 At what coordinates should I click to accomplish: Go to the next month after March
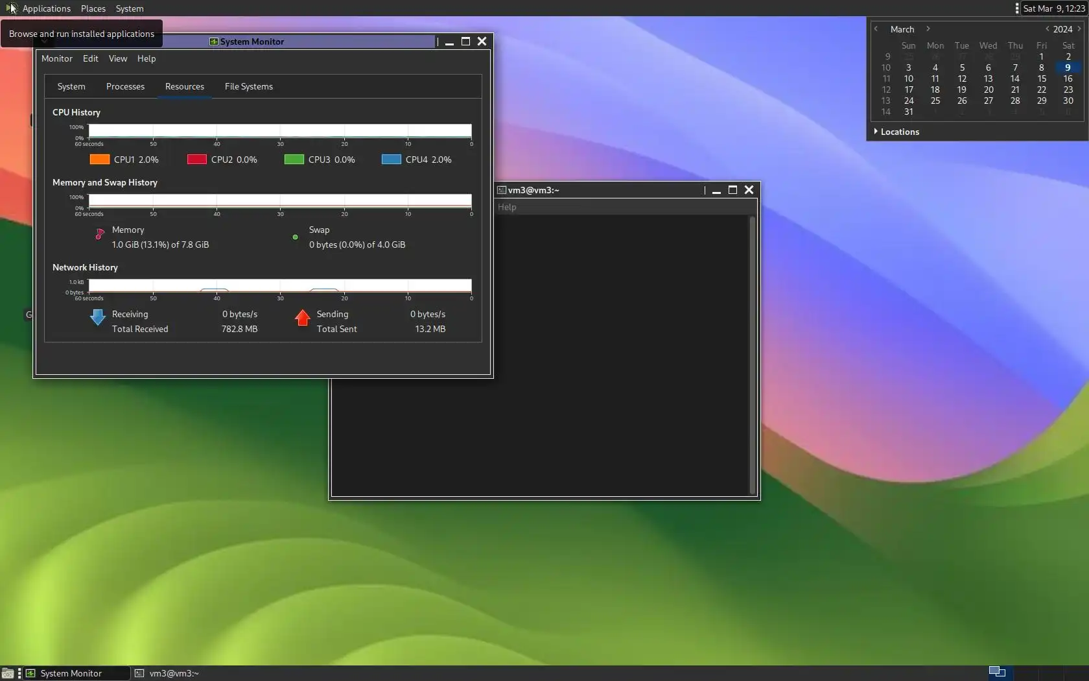(928, 29)
